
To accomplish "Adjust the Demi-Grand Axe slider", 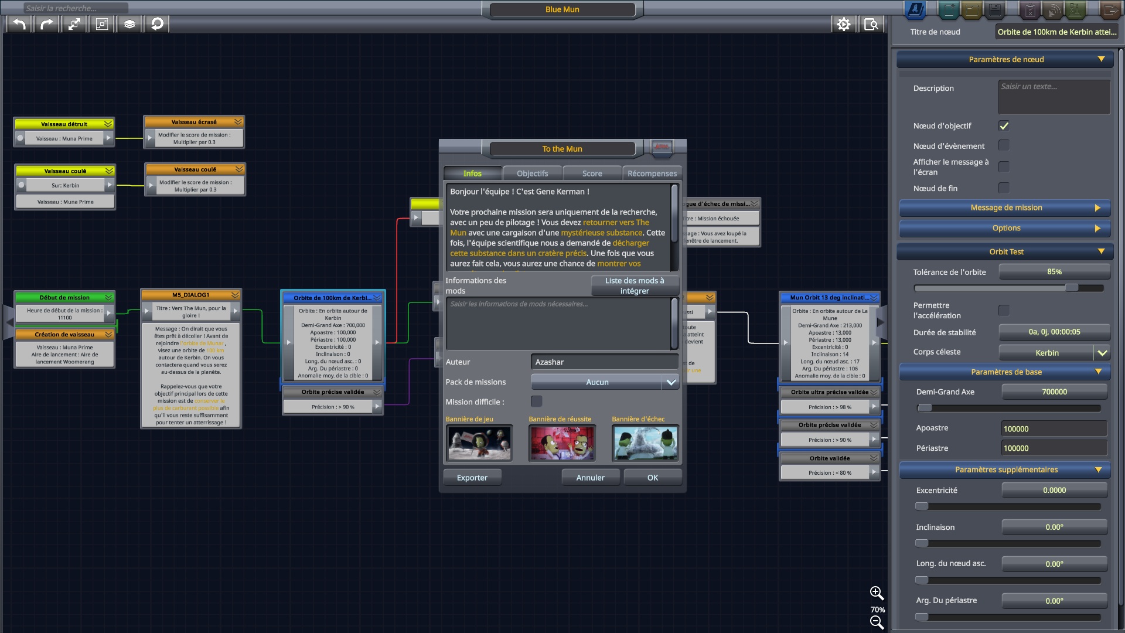I will tap(925, 408).
